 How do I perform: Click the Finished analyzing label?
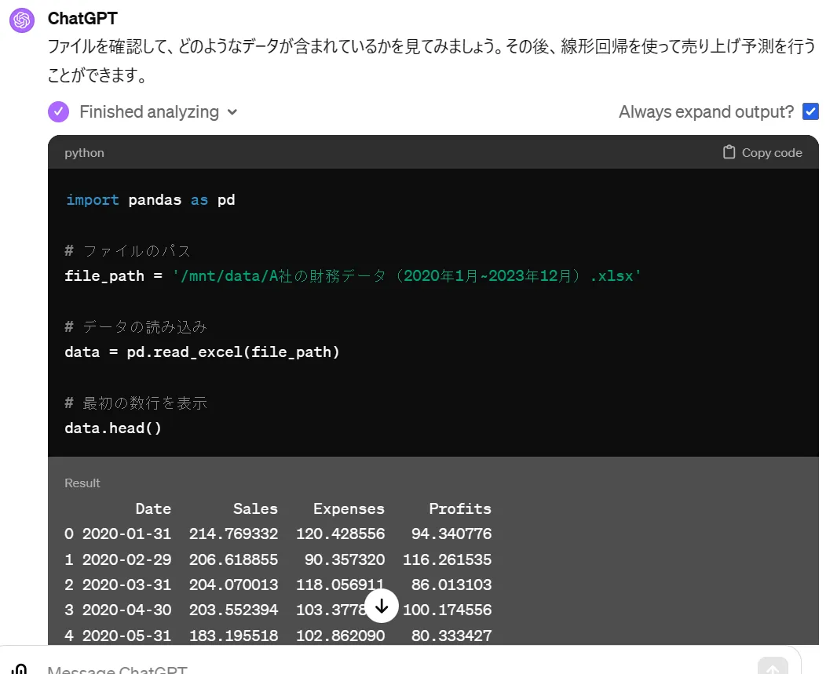[x=148, y=111]
